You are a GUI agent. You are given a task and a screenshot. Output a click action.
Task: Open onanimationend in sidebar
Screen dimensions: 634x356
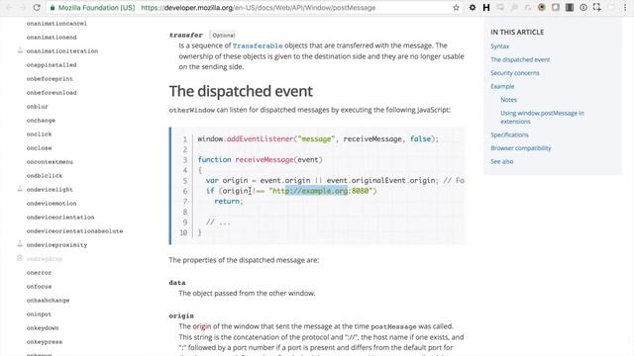[x=52, y=38]
